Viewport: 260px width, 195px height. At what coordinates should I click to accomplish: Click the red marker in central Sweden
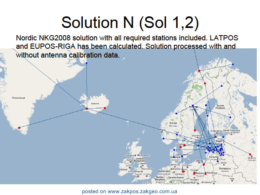(x=195, y=130)
